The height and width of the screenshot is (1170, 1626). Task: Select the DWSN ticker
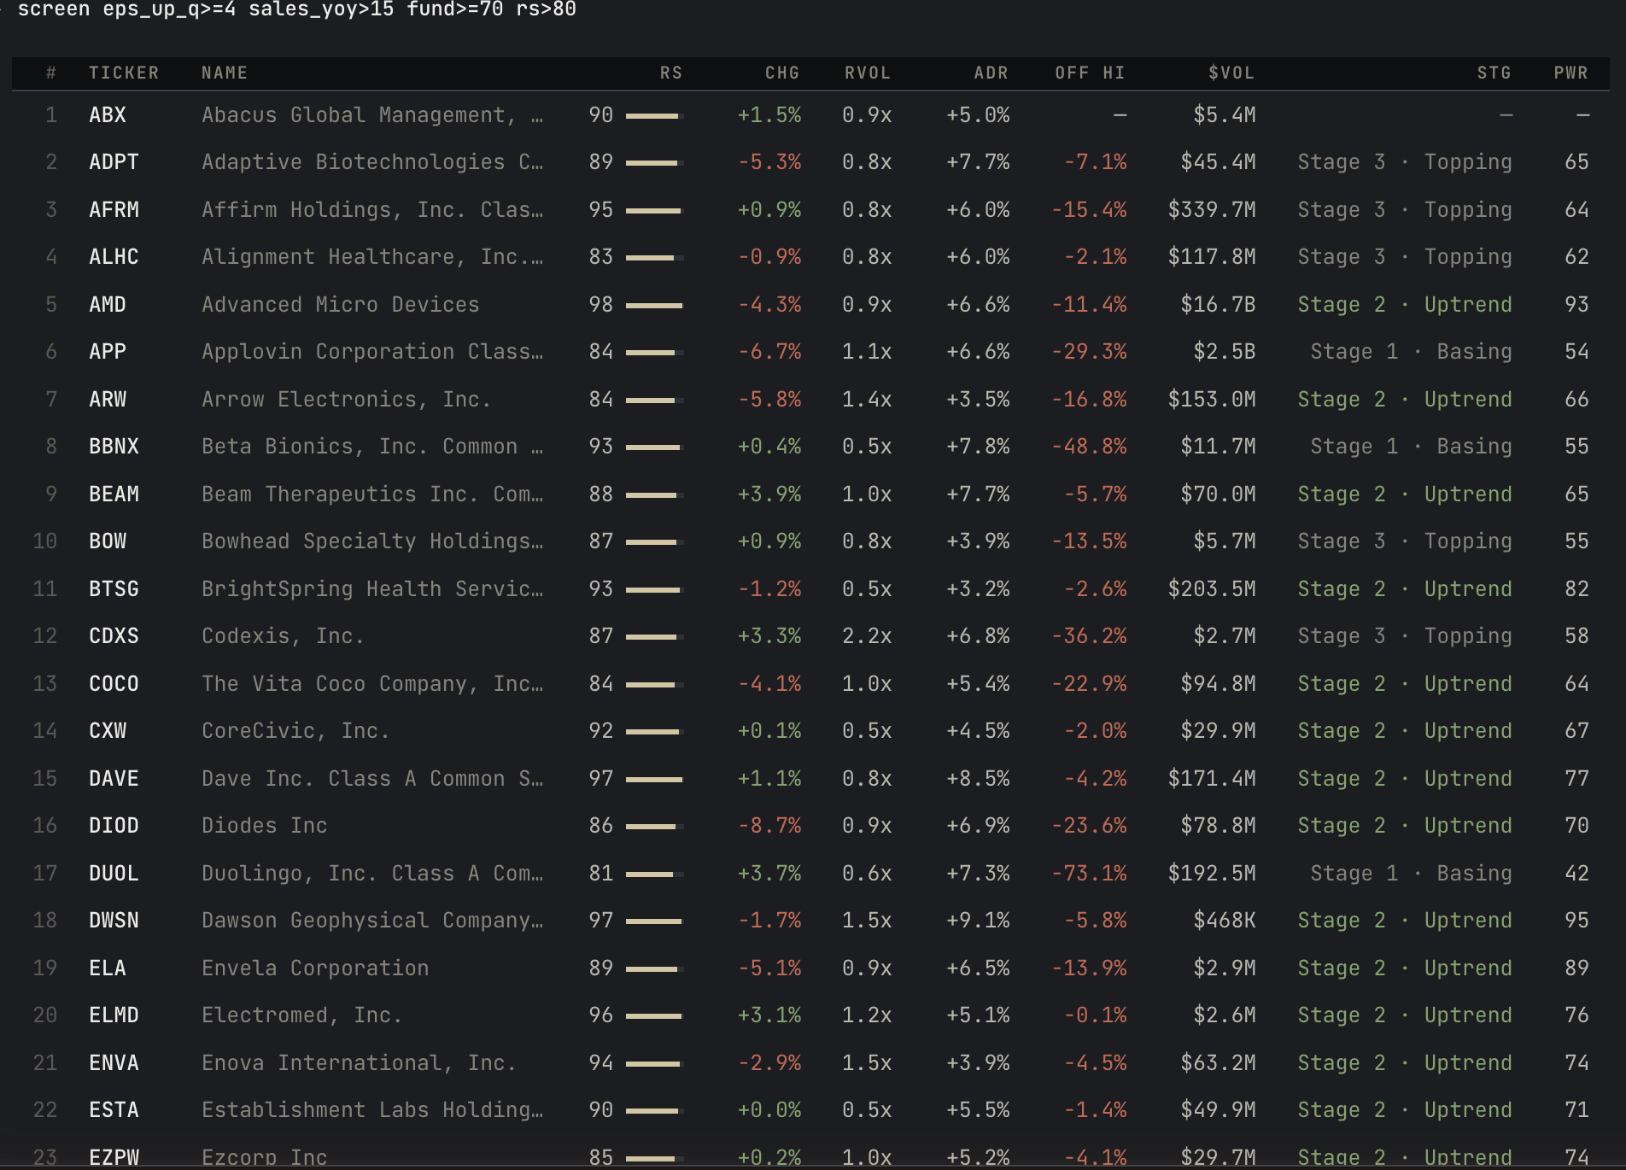pyautogui.click(x=114, y=921)
